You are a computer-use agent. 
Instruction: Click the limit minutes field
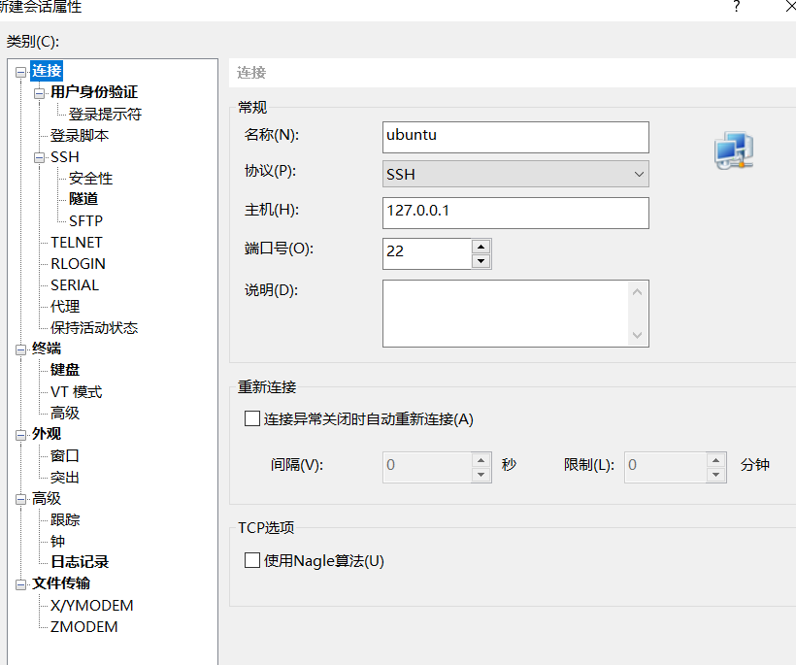(x=665, y=467)
